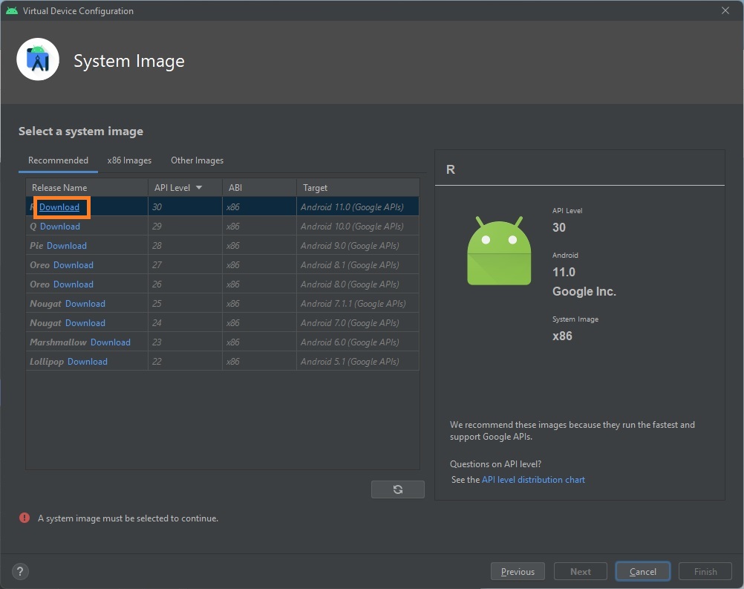Download the Q system image
Viewport: 744px width, 589px height.
coord(60,227)
